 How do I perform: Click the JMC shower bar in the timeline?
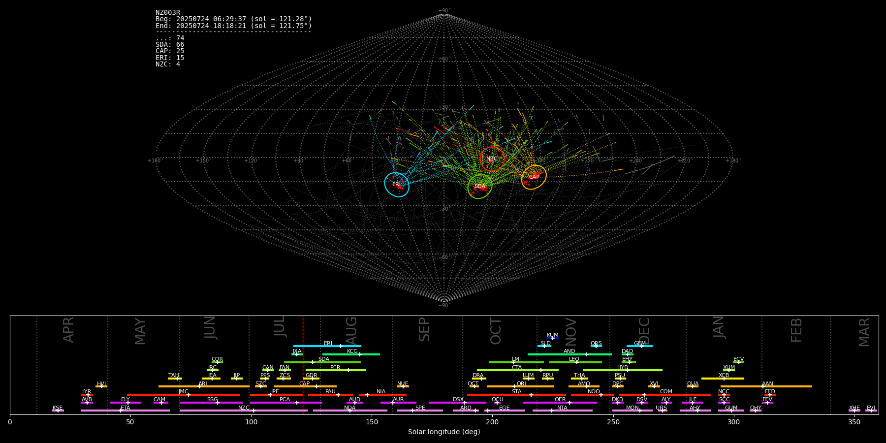184,394
